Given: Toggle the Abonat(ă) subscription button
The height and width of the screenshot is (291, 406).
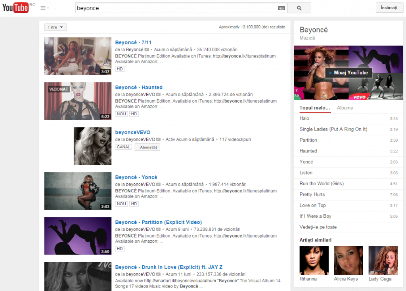Looking at the screenshot, I should (147, 147).
